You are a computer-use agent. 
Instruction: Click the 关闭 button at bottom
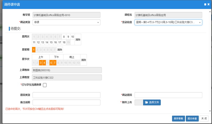204,118
